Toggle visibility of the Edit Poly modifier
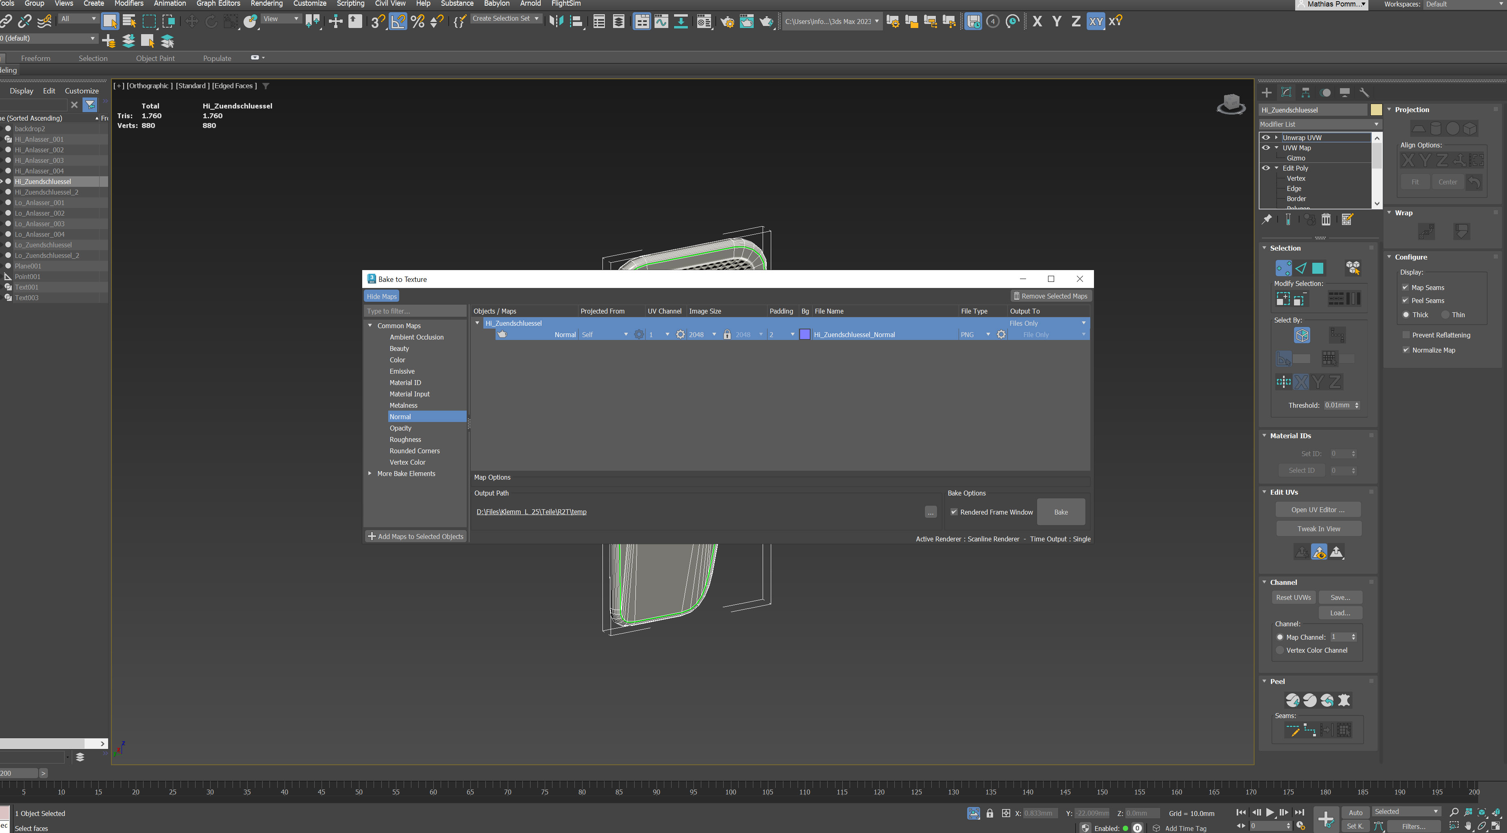Screen dimensions: 1507x833 (x=1266, y=168)
